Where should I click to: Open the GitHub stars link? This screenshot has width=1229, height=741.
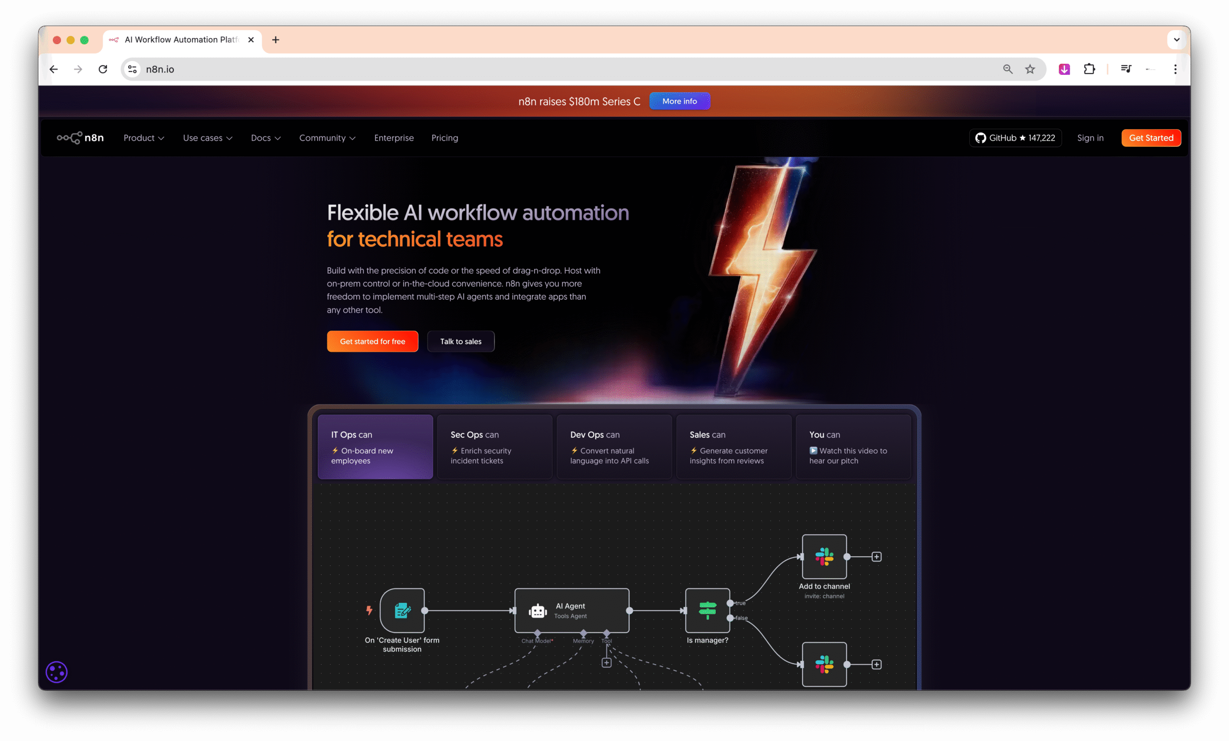tap(1015, 138)
